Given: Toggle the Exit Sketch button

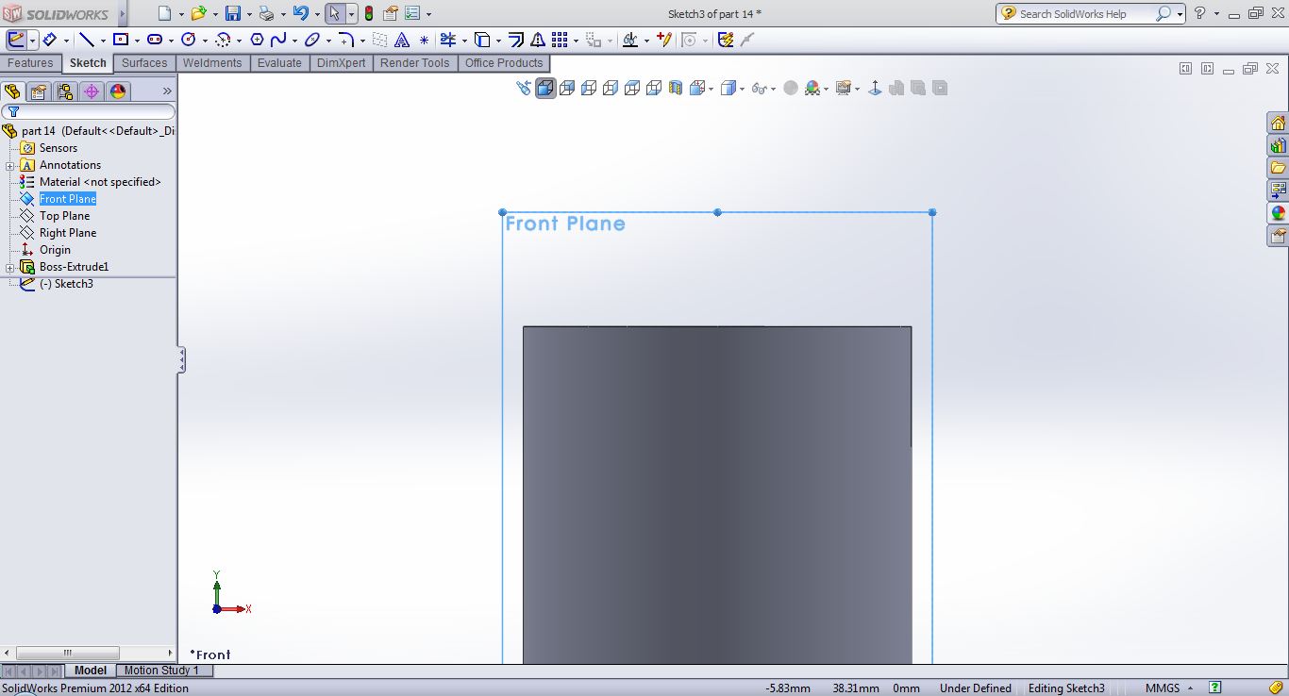Looking at the screenshot, I should click(x=16, y=40).
